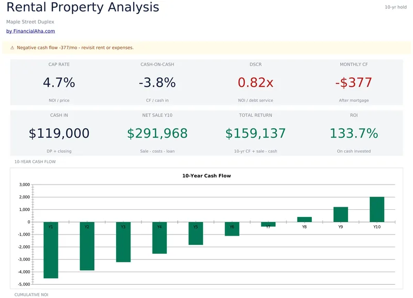The width and height of the screenshot is (413, 298).
Task: Click the Y8 bar in the chart
Action: click(305, 220)
